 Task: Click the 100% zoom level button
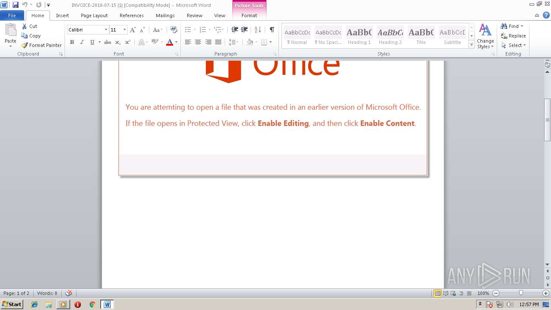pos(483,293)
